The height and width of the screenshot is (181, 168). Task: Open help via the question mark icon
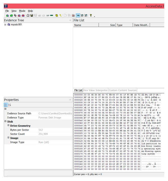pyautogui.click(x=91, y=15)
